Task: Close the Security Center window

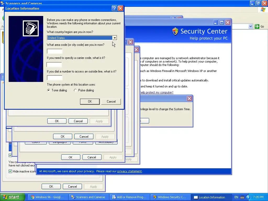Action: click(228, 23)
